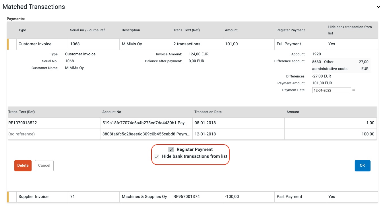Image resolution: width=384 pixels, height=206 pixels.
Task: Click the 1,00 amount cell
Action: [330, 123]
